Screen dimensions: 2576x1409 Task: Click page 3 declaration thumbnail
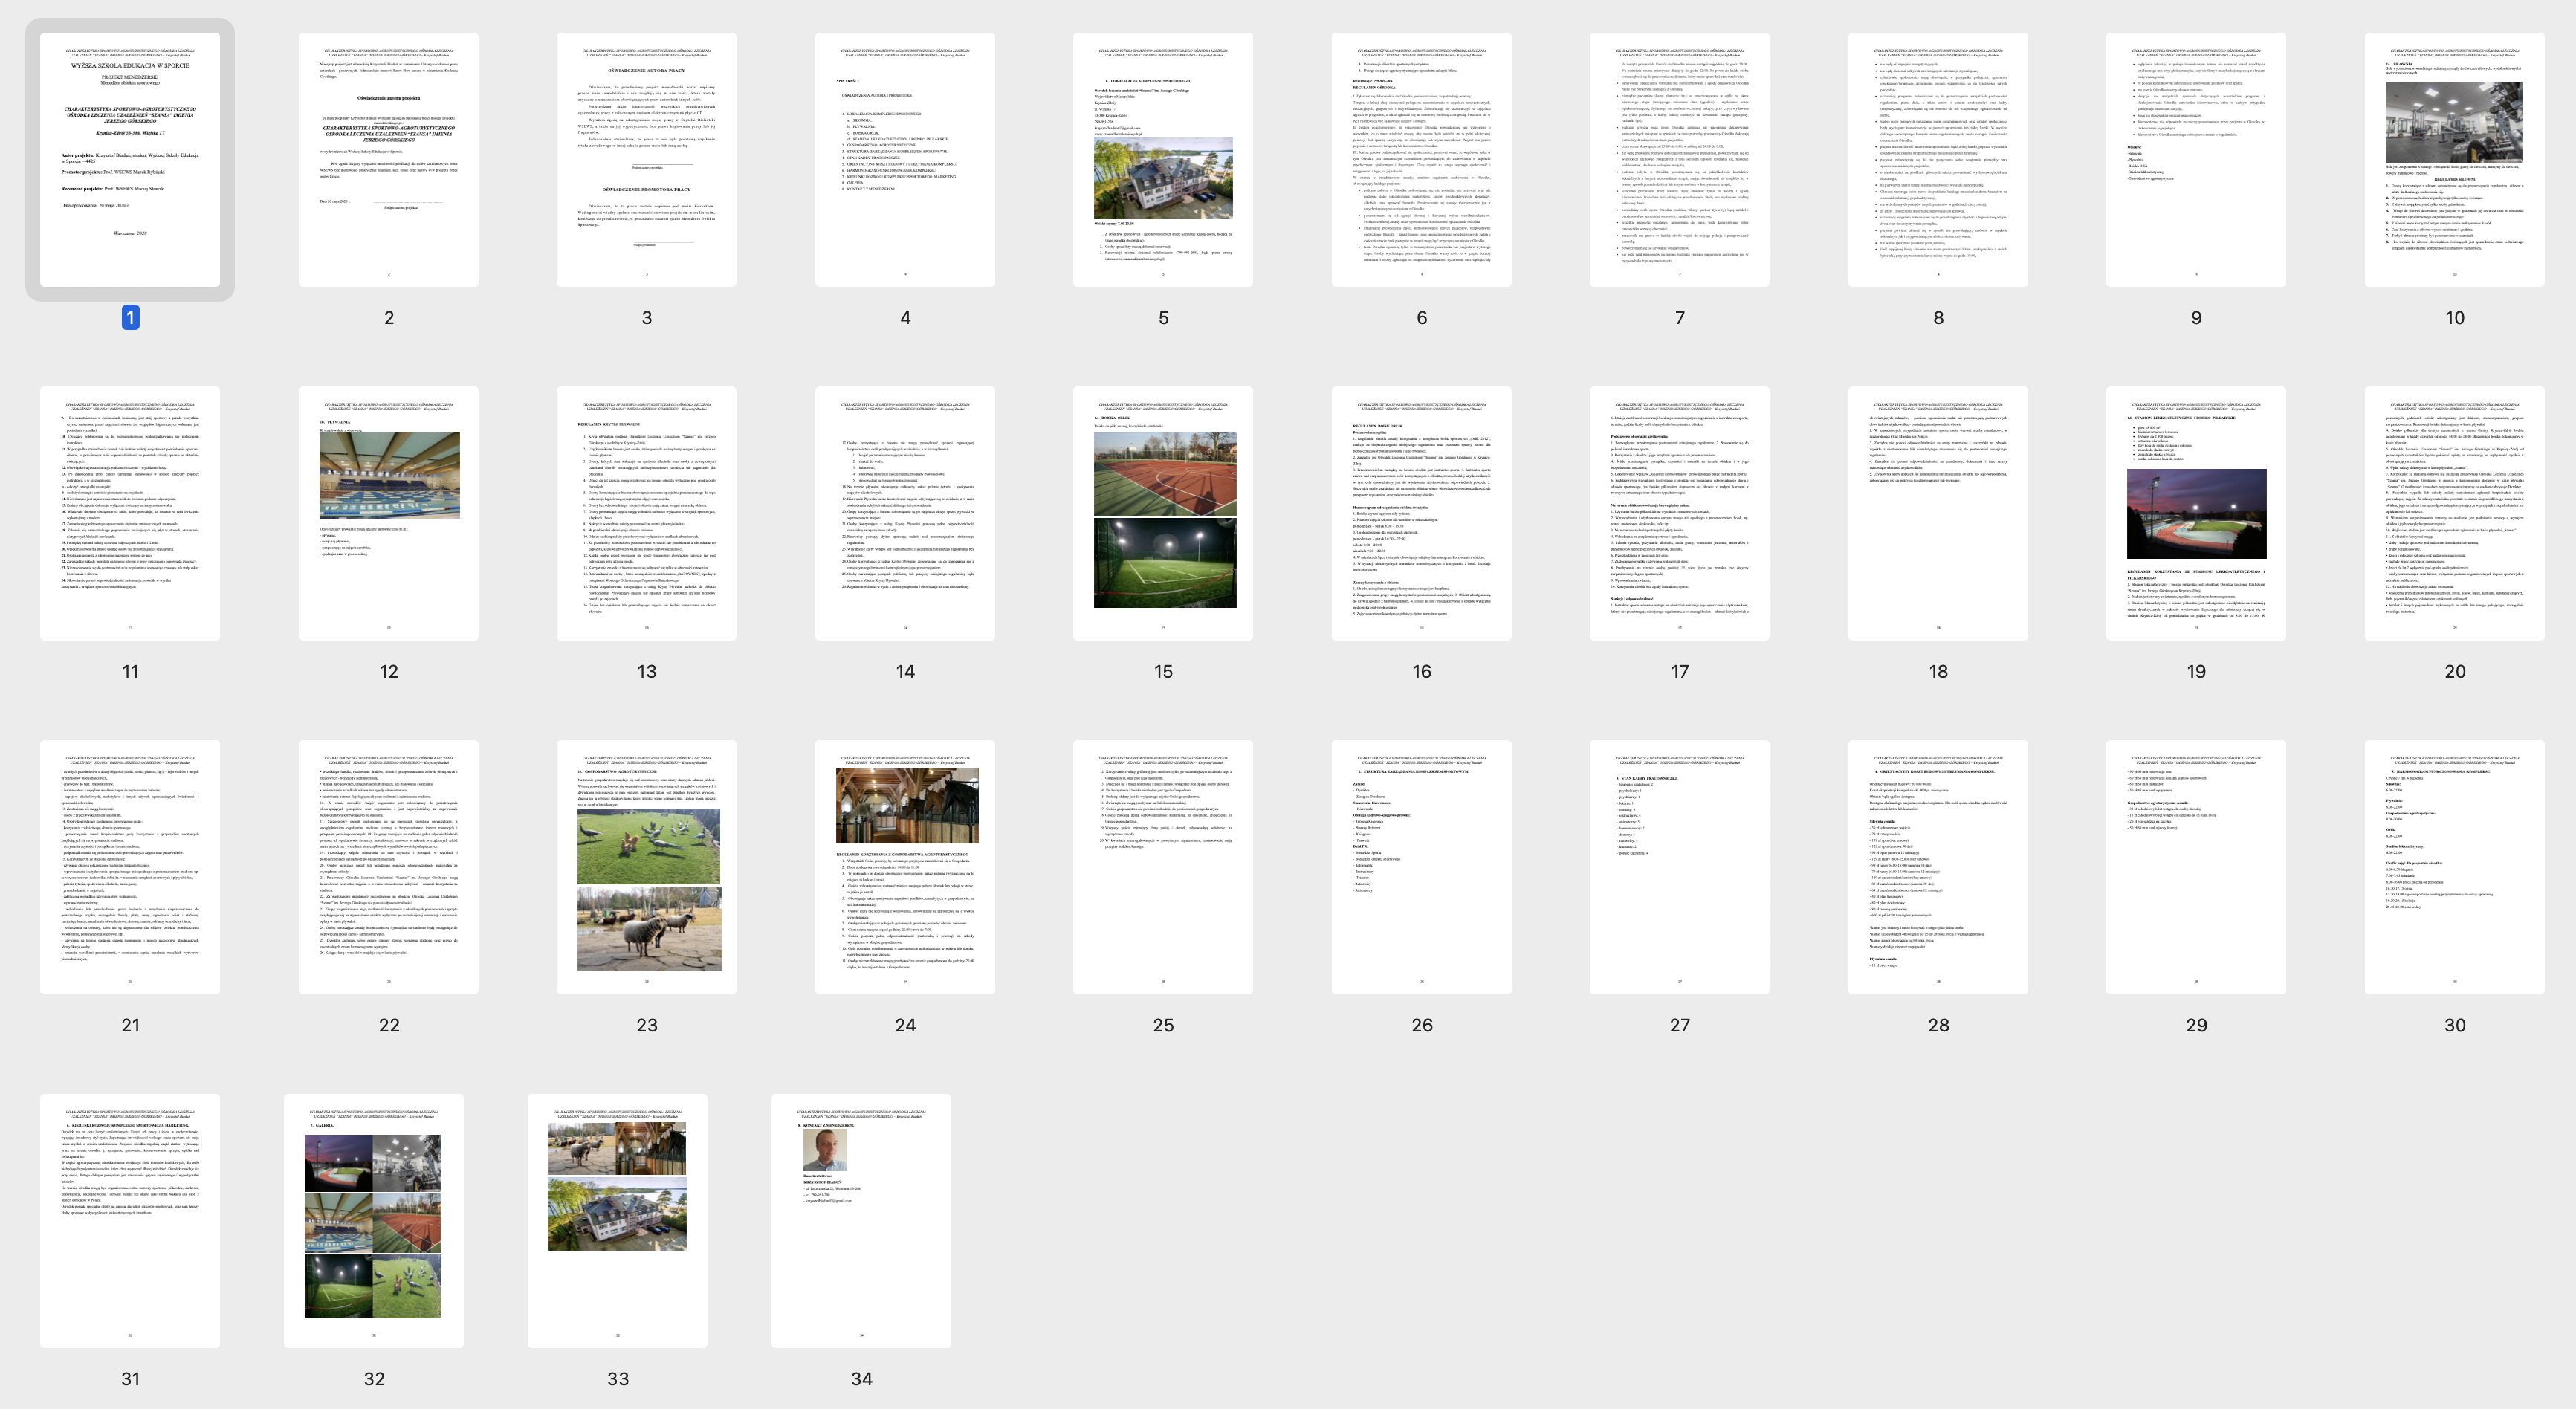[646, 160]
